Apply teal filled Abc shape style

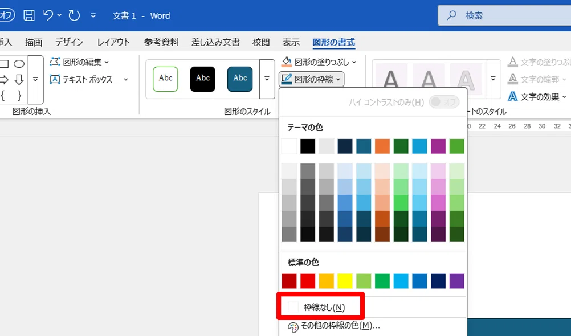(x=240, y=79)
